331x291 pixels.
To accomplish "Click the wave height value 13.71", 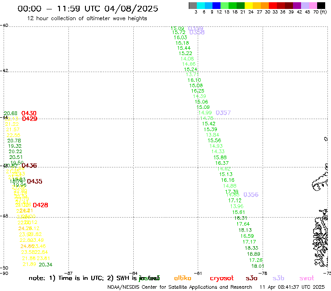I will (x=192, y=75).
